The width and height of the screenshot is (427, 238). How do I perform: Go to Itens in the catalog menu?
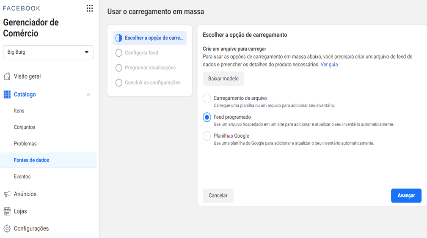(19, 111)
